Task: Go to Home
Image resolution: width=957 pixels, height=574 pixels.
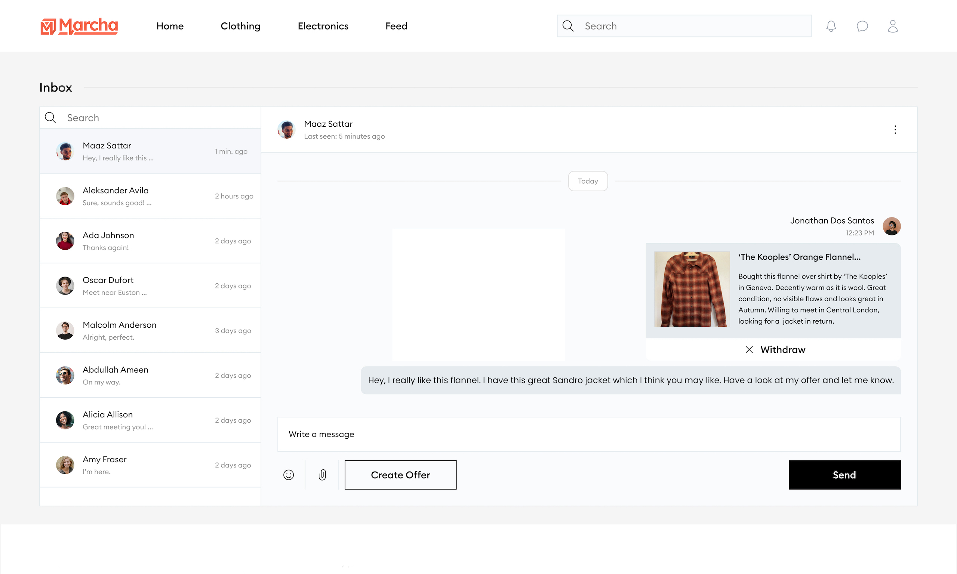Action: tap(170, 26)
